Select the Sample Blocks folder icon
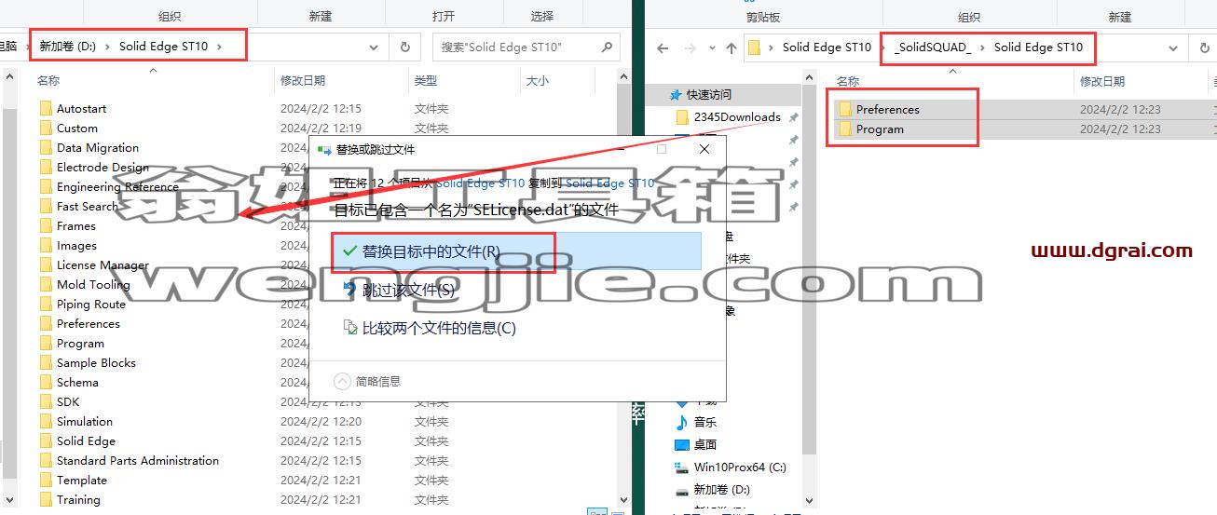 pos(46,363)
